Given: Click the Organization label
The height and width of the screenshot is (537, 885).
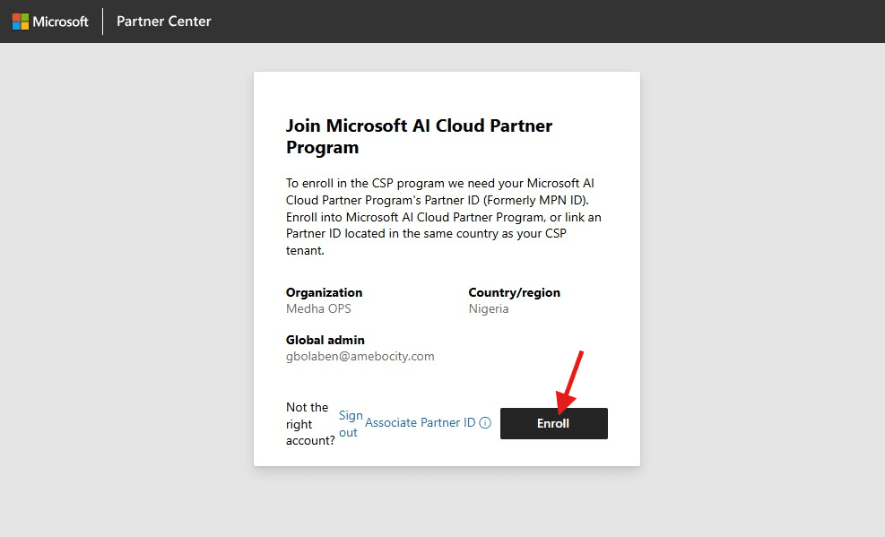Looking at the screenshot, I should (x=324, y=292).
